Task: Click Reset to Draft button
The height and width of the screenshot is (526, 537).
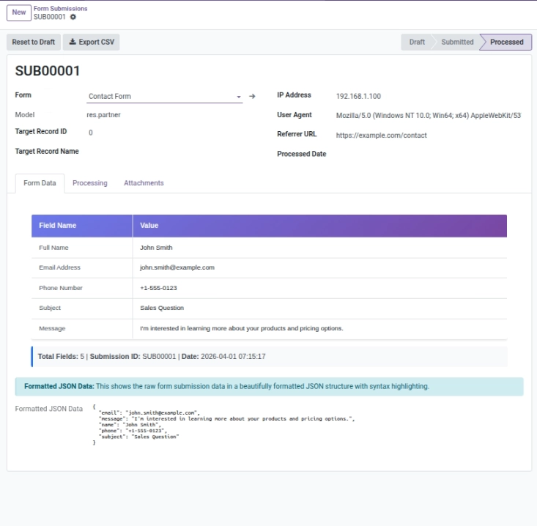Action: [x=34, y=42]
